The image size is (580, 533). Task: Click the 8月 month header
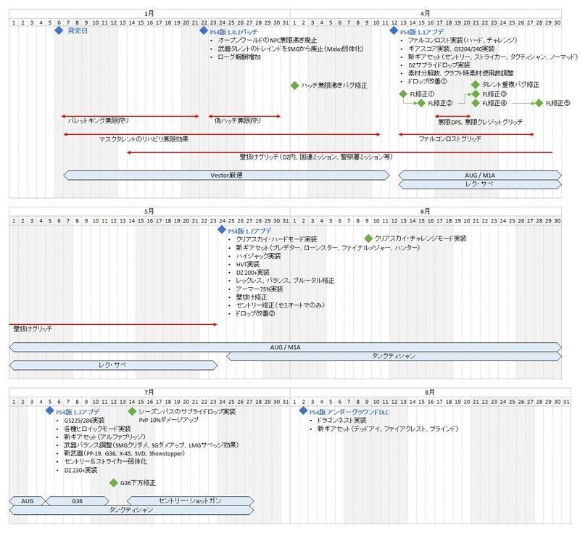(x=430, y=392)
